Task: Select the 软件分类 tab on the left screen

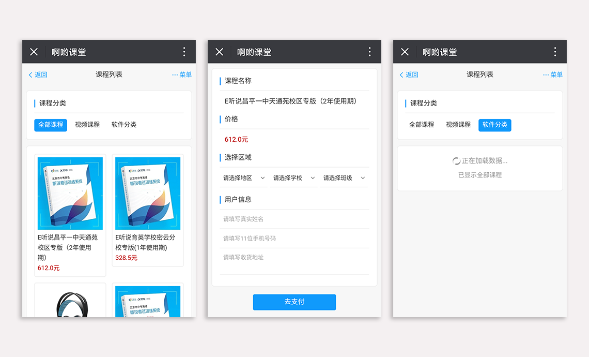Action: tap(124, 125)
